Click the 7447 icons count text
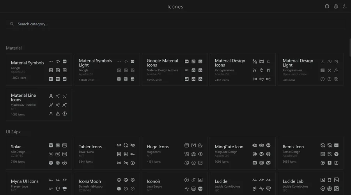The height and width of the screenshot is (195, 351). [x=222, y=80]
